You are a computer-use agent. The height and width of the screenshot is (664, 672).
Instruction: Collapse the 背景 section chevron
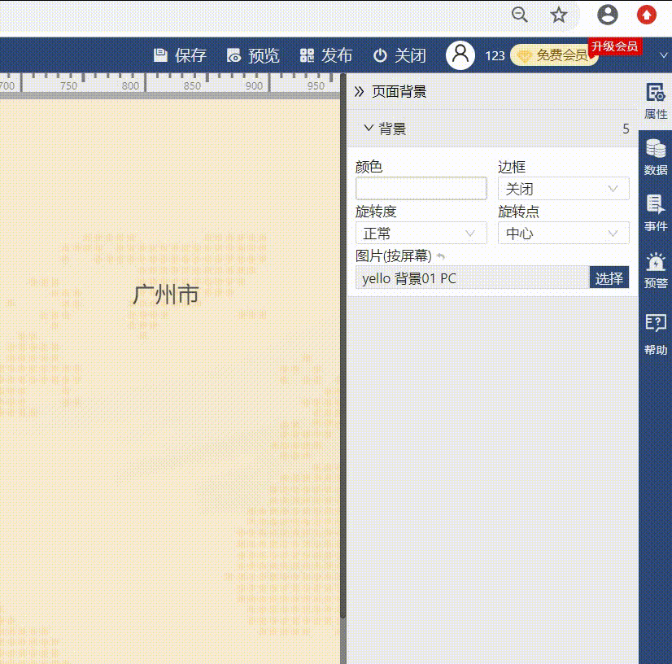[369, 128]
